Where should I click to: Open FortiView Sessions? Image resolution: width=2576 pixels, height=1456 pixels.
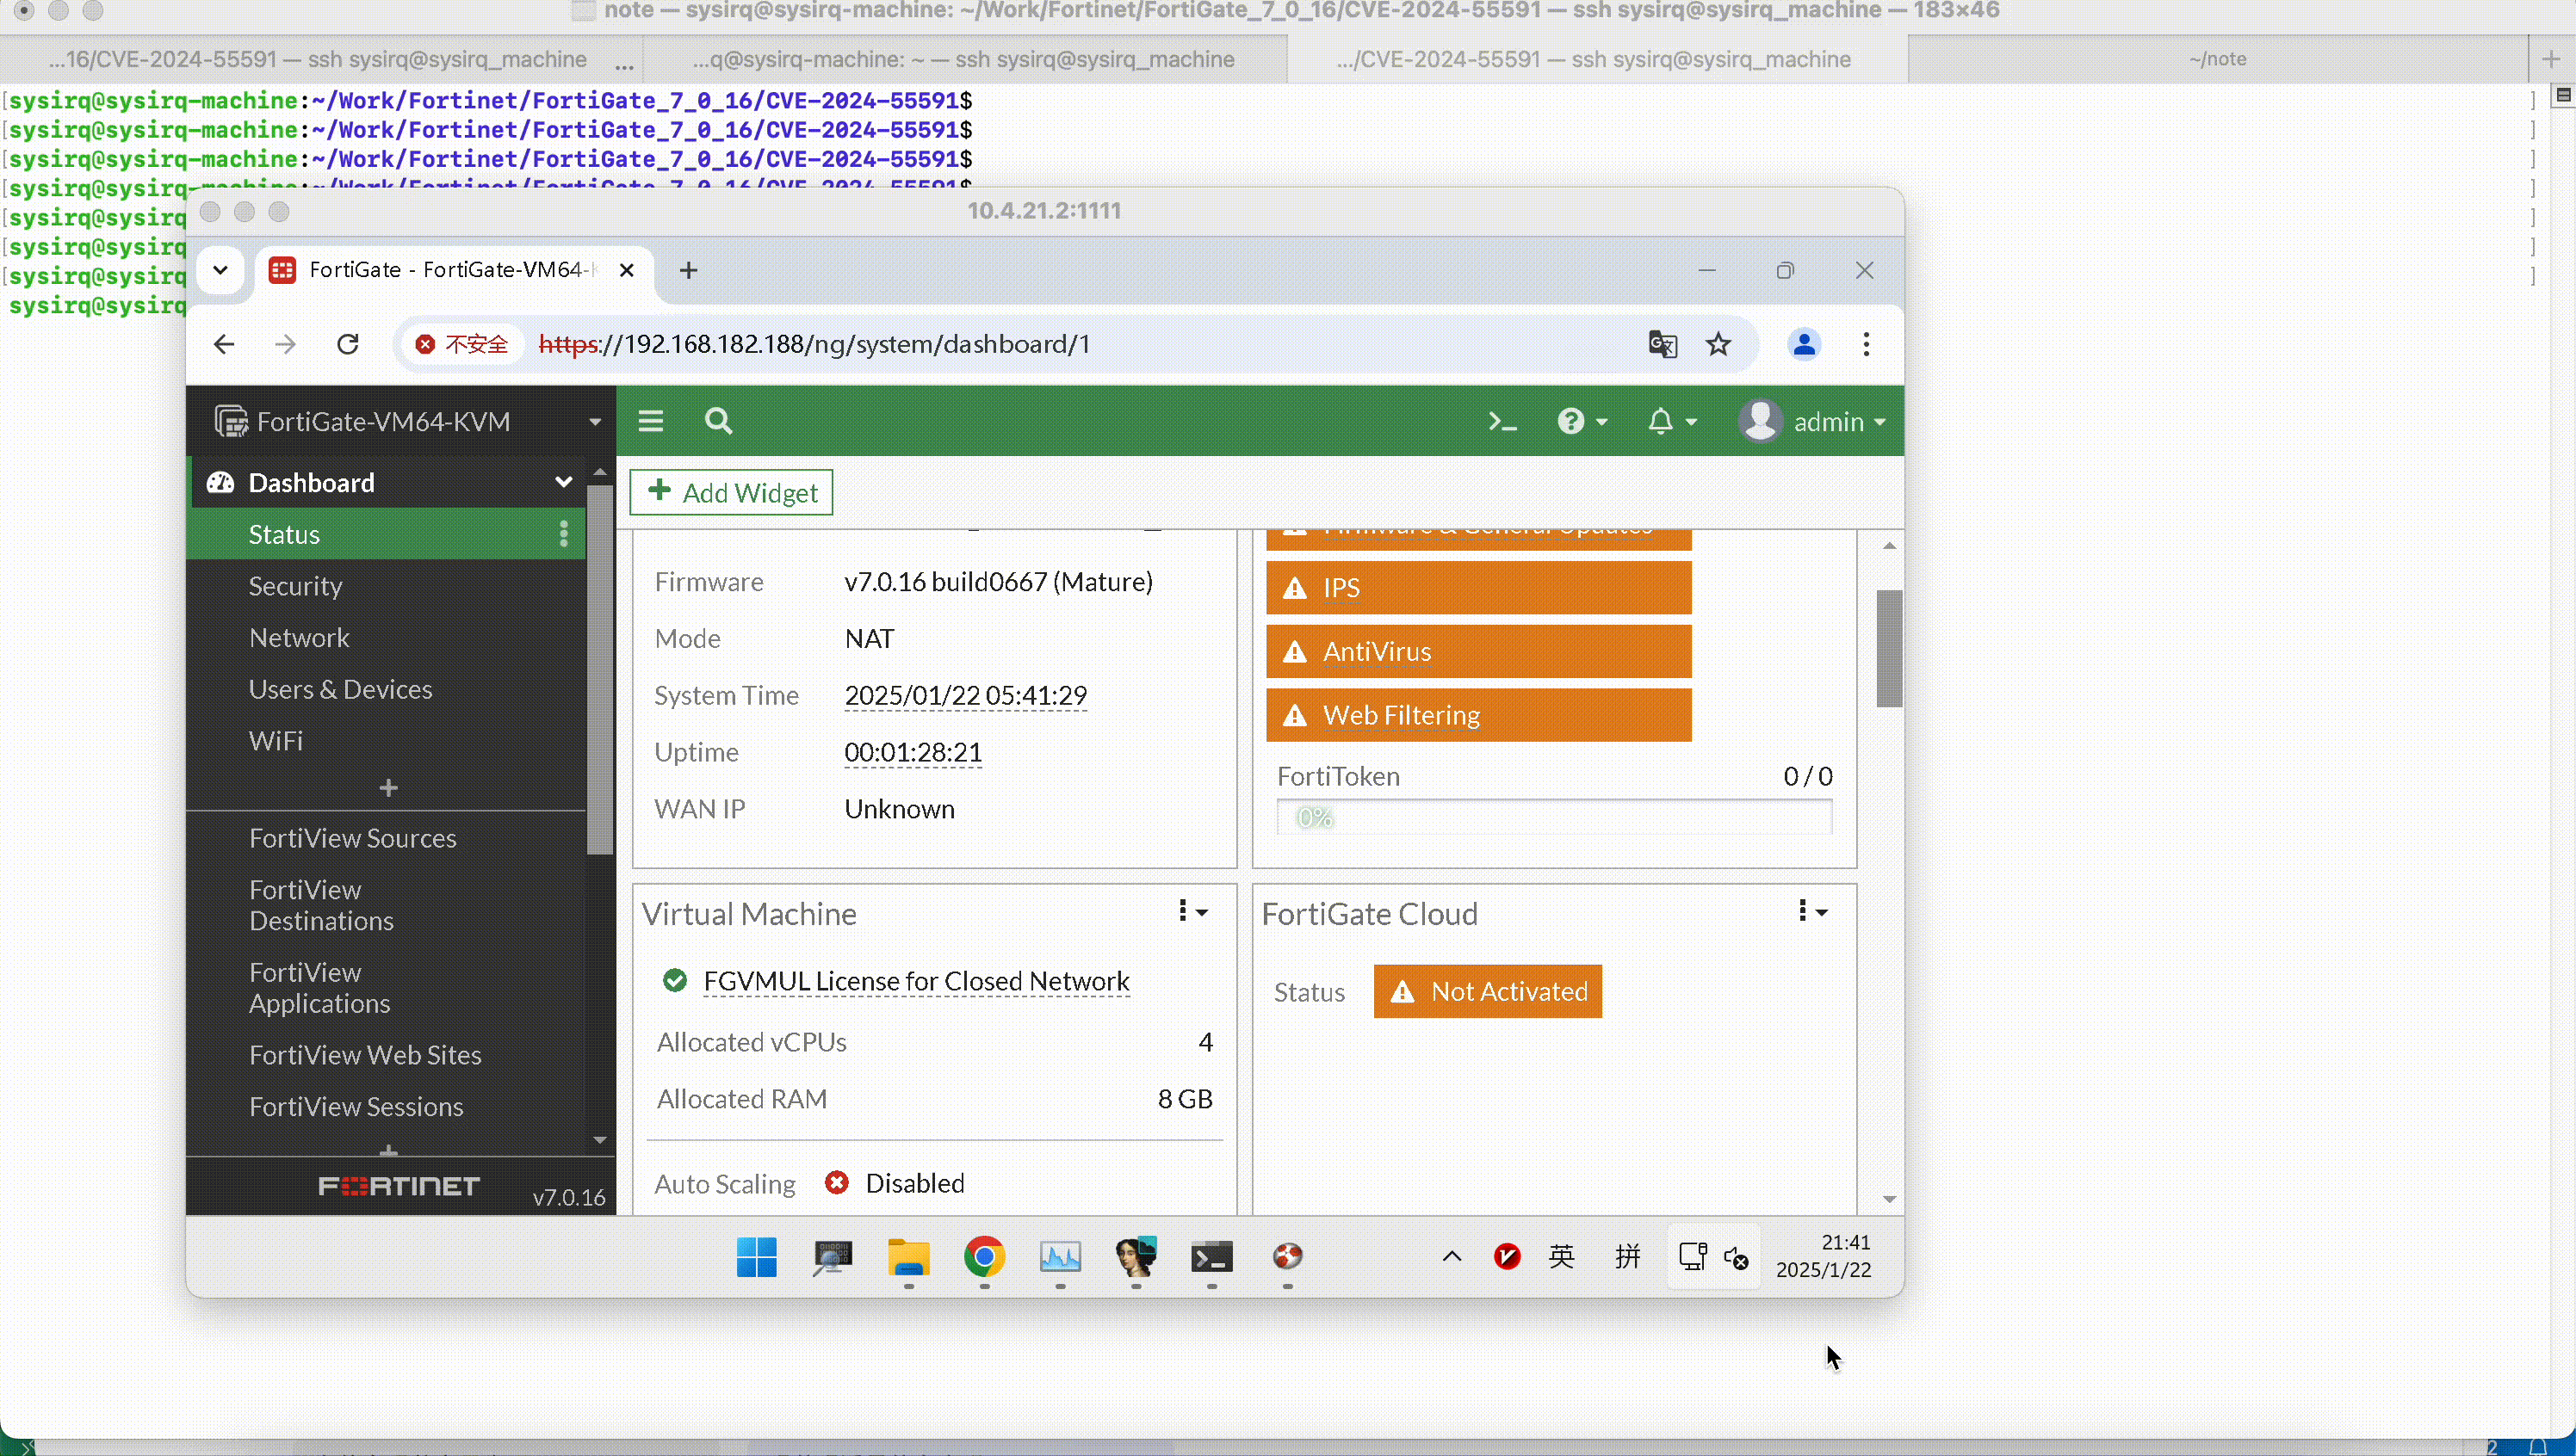tap(356, 1107)
